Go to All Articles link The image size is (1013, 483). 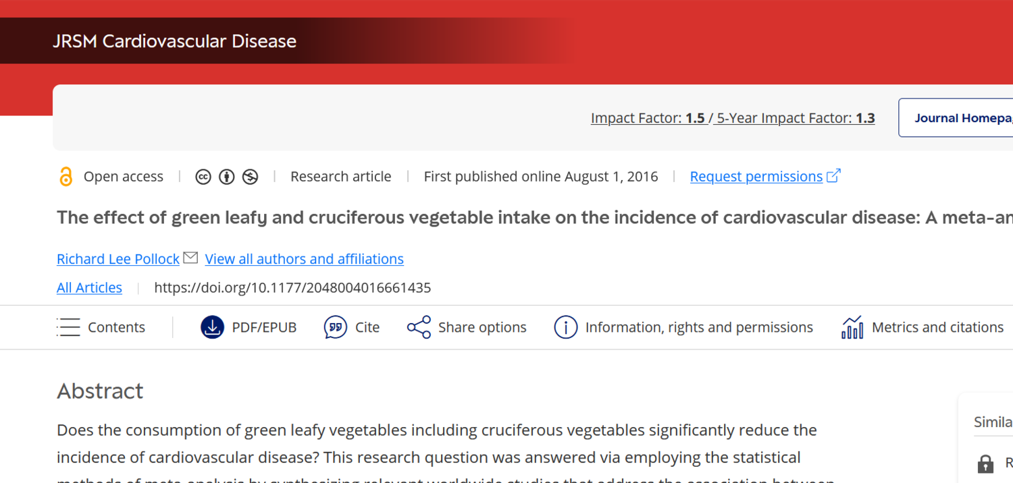[x=89, y=288]
